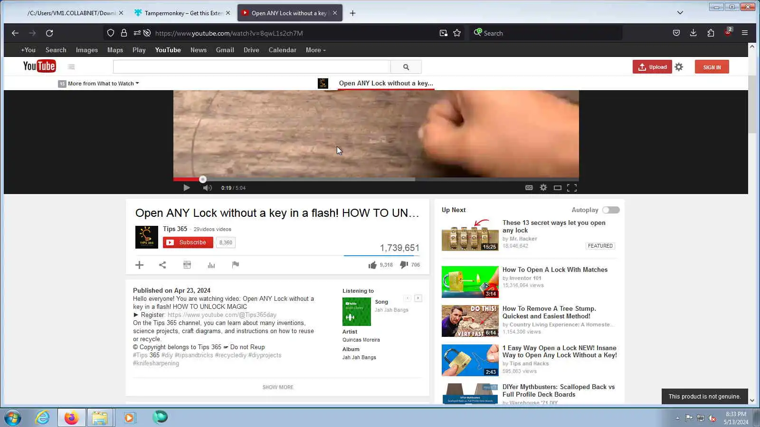Click the Share icon below the video
The width and height of the screenshot is (760, 427).
162,265
